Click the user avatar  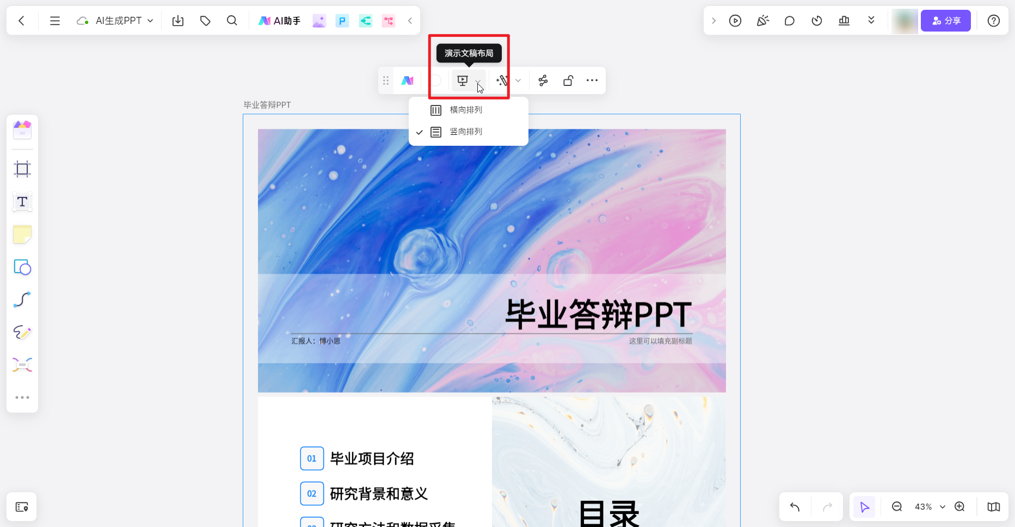(x=905, y=21)
